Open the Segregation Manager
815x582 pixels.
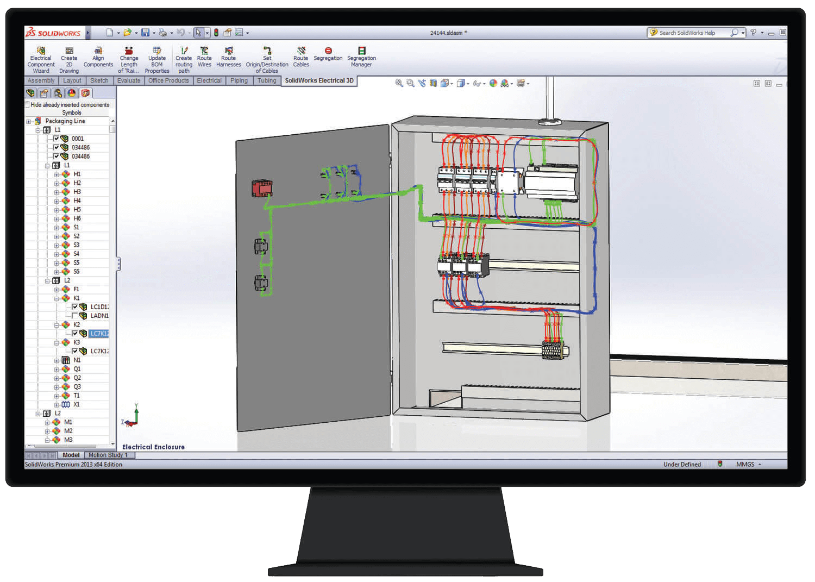click(x=361, y=57)
